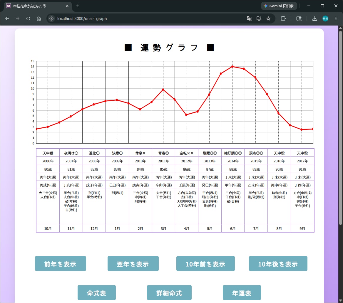Click the 飛躍◎◎ header cell
The height and width of the screenshot is (303, 343).
pos(210,153)
